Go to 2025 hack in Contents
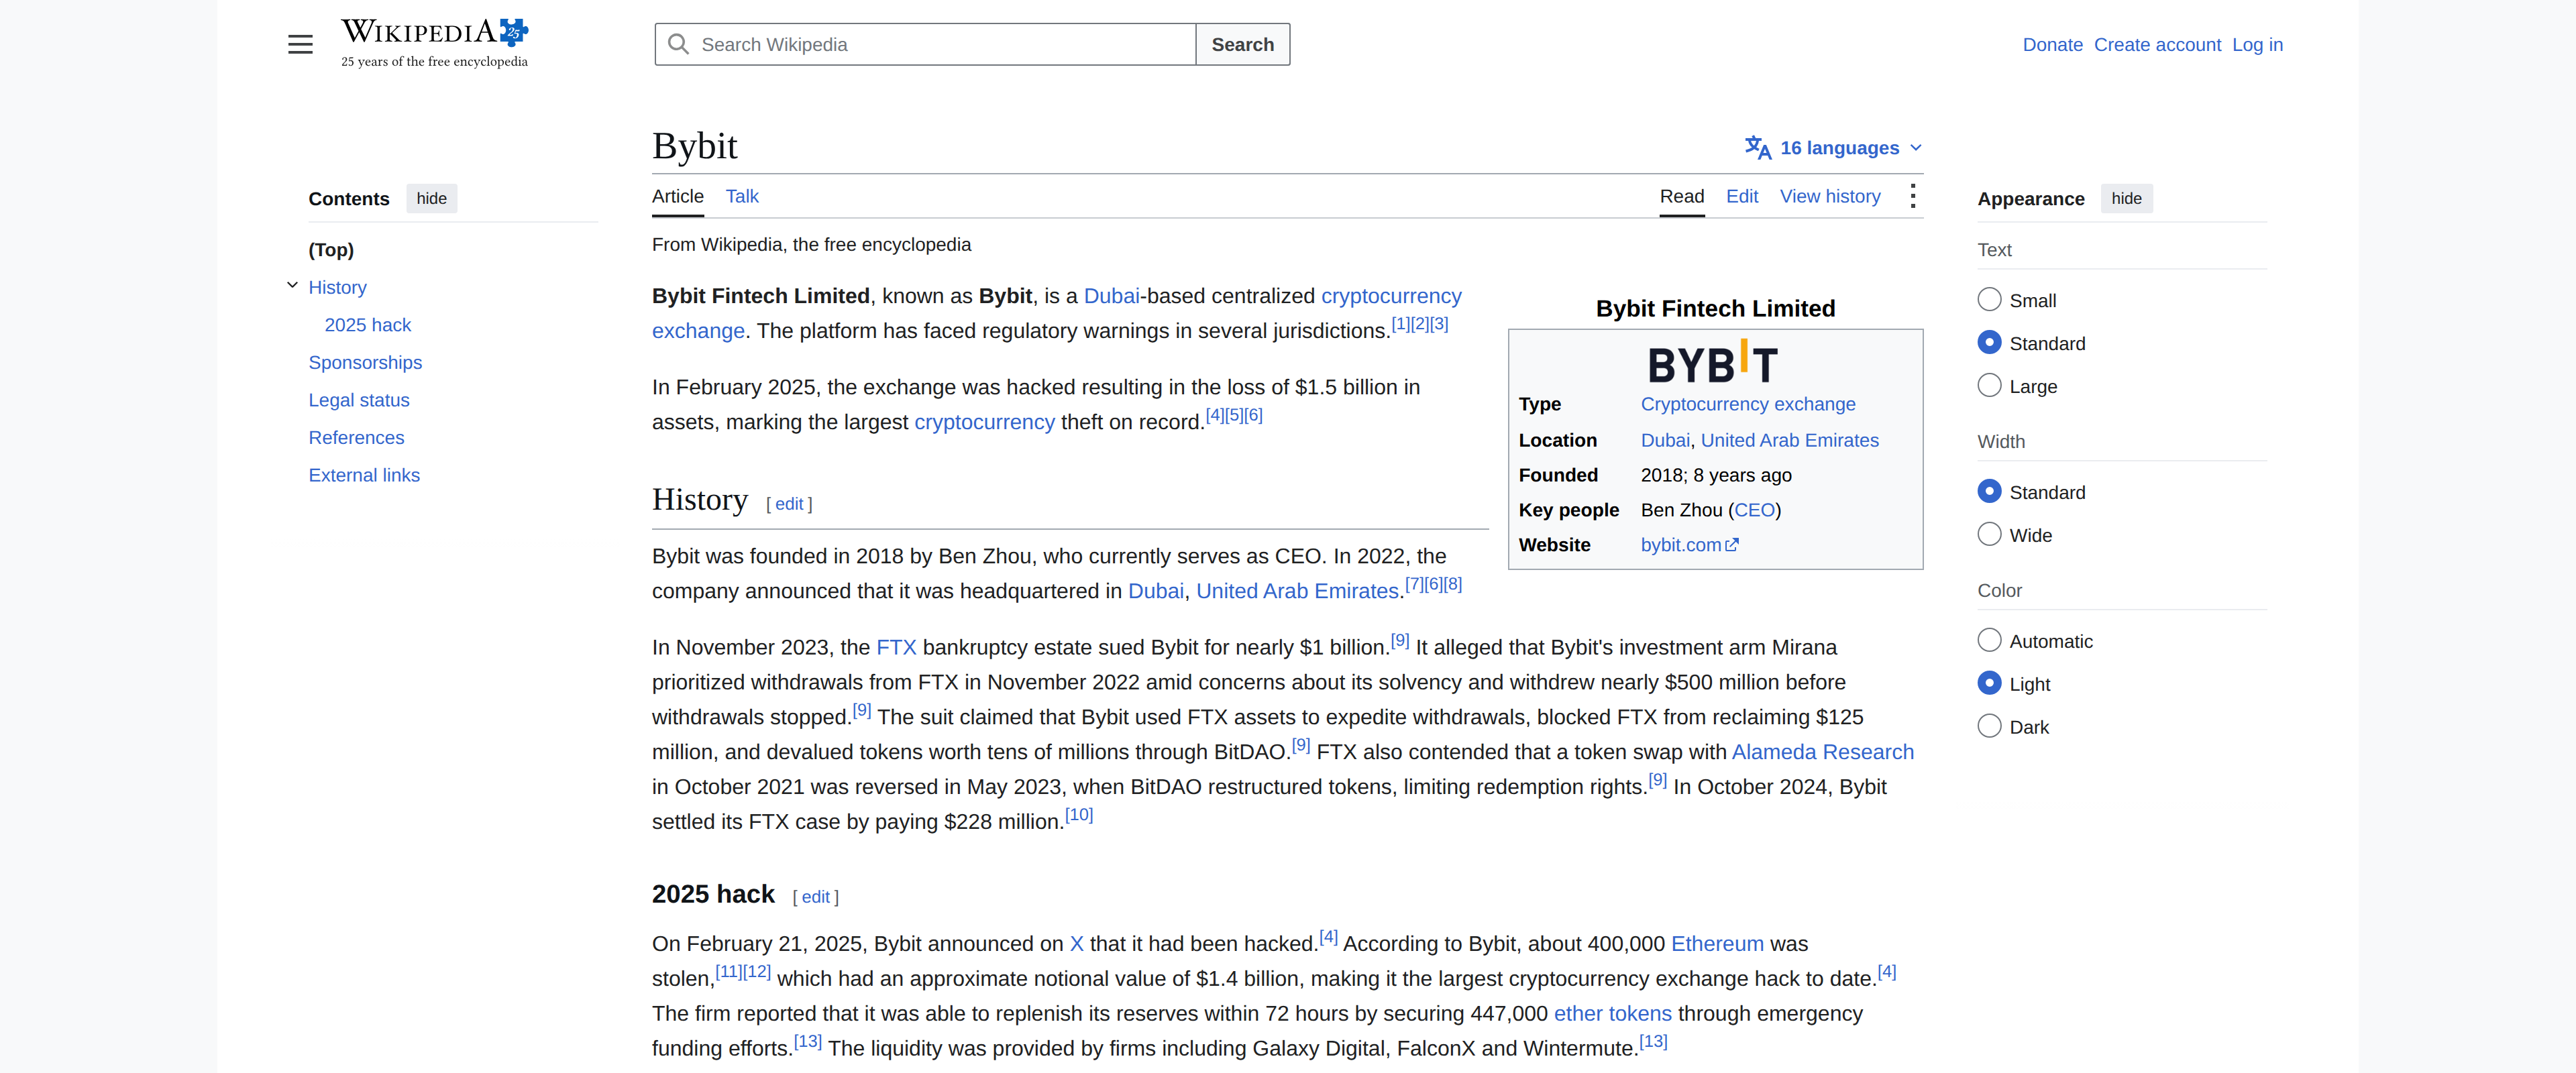This screenshot has height=1073, width=2576. tap(367, 325)
